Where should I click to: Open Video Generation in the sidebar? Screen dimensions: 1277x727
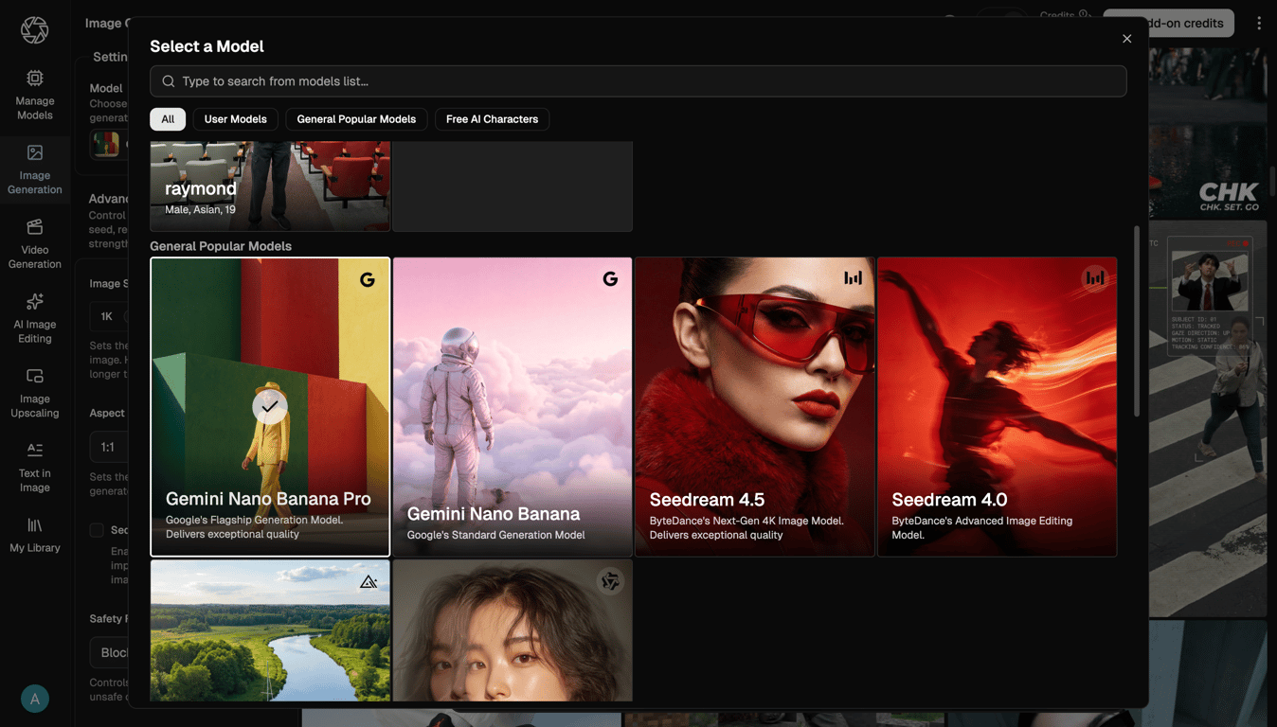[x=35, y=243]
